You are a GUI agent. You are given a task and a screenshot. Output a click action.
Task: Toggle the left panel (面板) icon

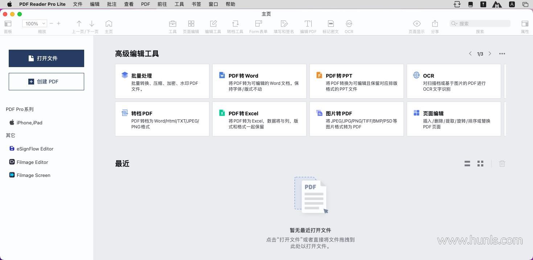click(8, 24)
